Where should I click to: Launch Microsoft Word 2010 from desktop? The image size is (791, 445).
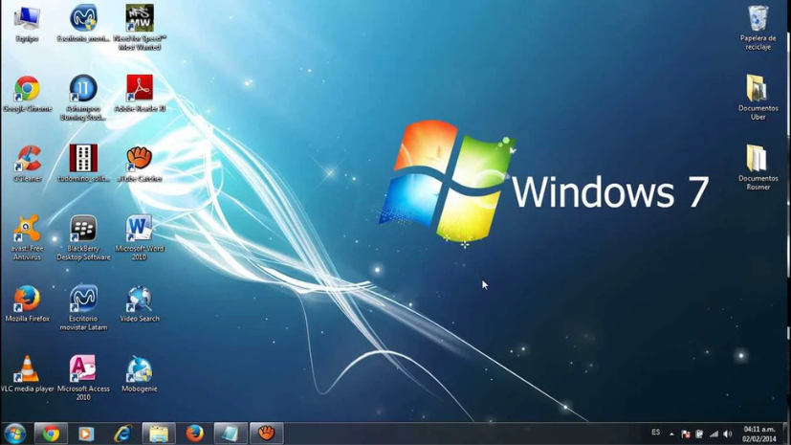(x=140, y=229)
